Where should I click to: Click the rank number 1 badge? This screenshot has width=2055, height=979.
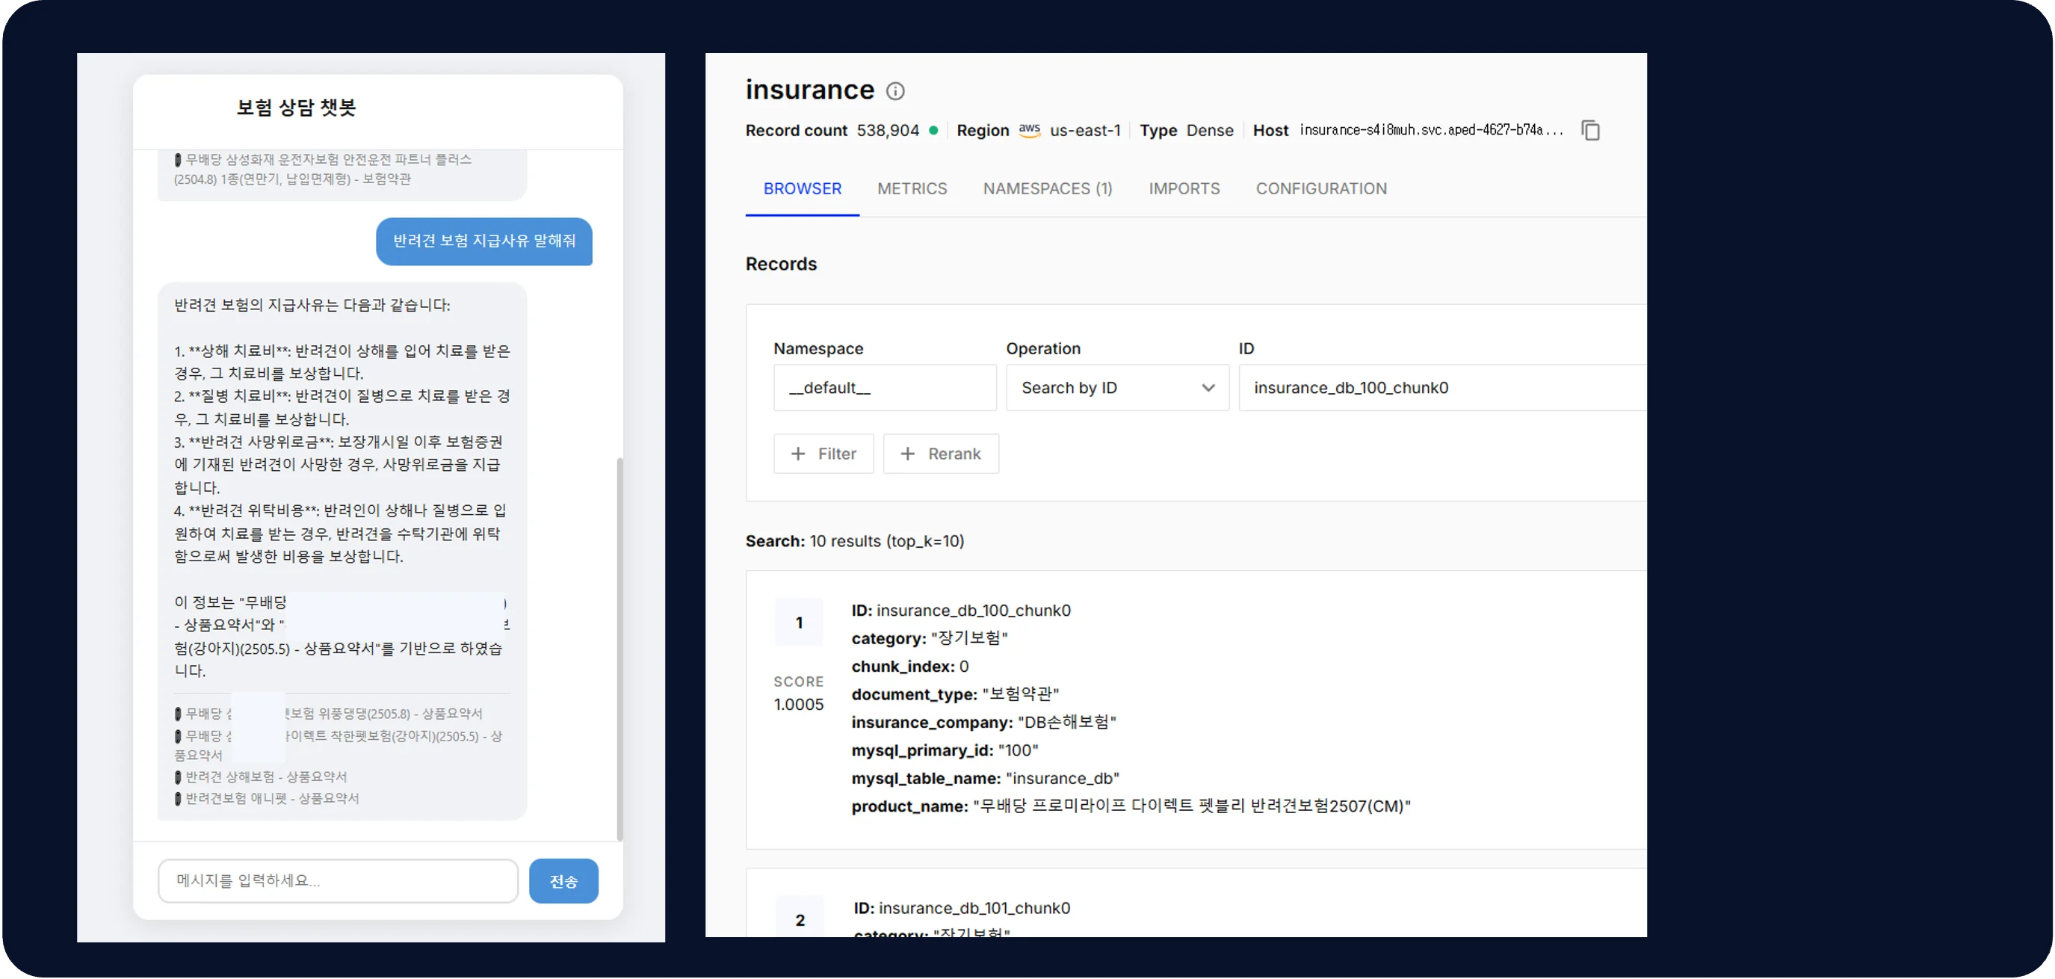point(799,623)
